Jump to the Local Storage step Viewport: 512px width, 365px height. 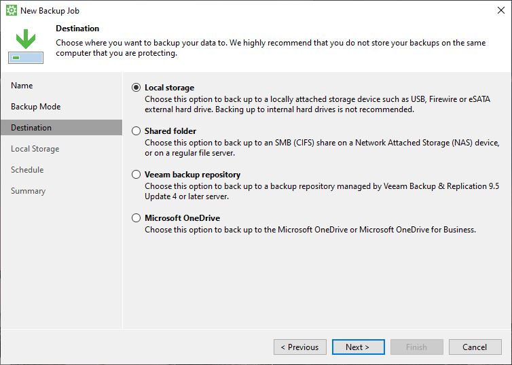coord(35,149)
